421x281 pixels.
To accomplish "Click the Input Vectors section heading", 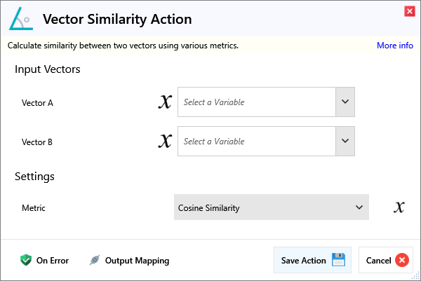I will coord(48,69).
